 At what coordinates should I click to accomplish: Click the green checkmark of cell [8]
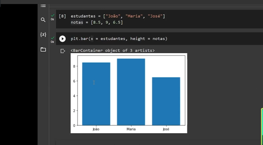(53, 16)
